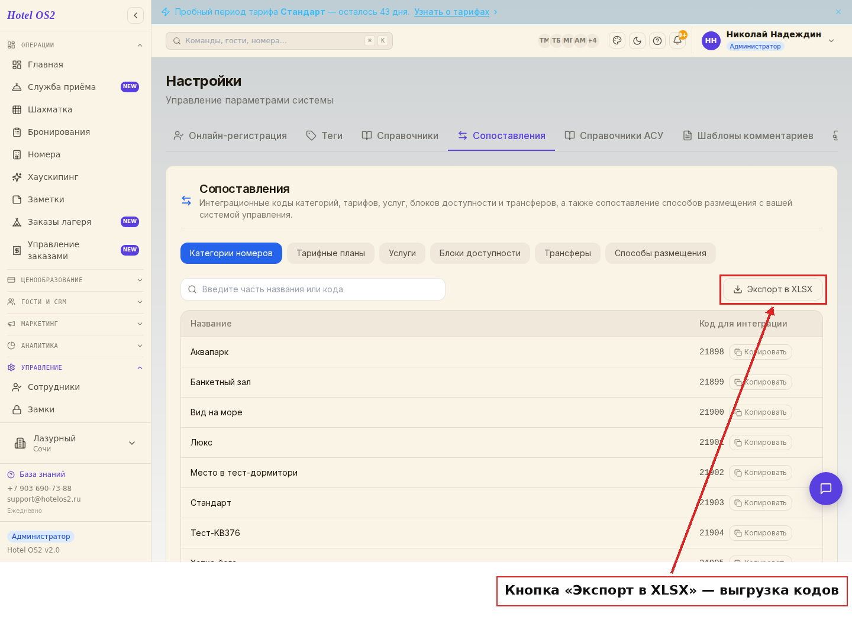Click the Код для интеграции column header
Image resolution: width=852 pixels, height=620 pixels.
point(743,324)
